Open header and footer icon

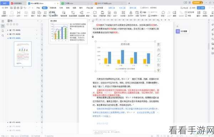102,13
